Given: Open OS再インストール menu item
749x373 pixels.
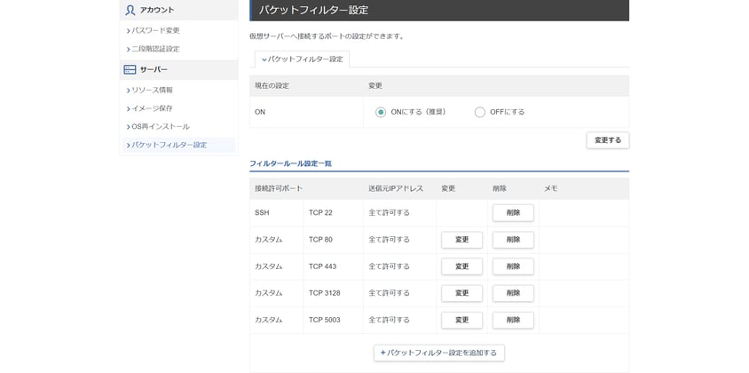Looking at the screenshot, I should (160, 126).
